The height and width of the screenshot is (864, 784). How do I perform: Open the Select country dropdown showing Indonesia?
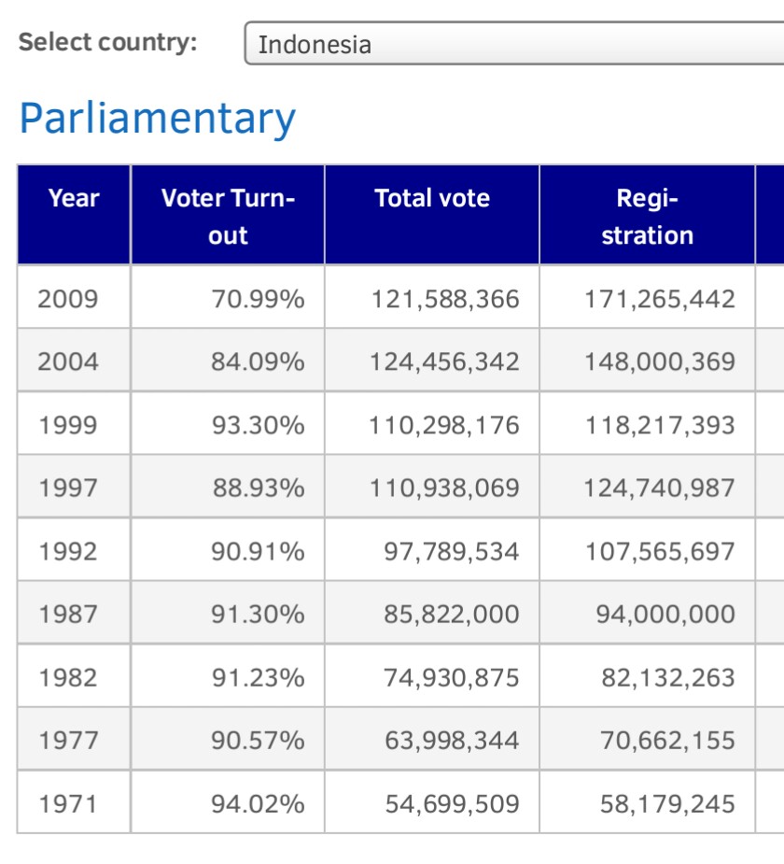pos(513,44)
